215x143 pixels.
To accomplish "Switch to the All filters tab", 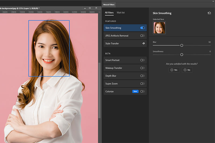I will tap(109, 13).
